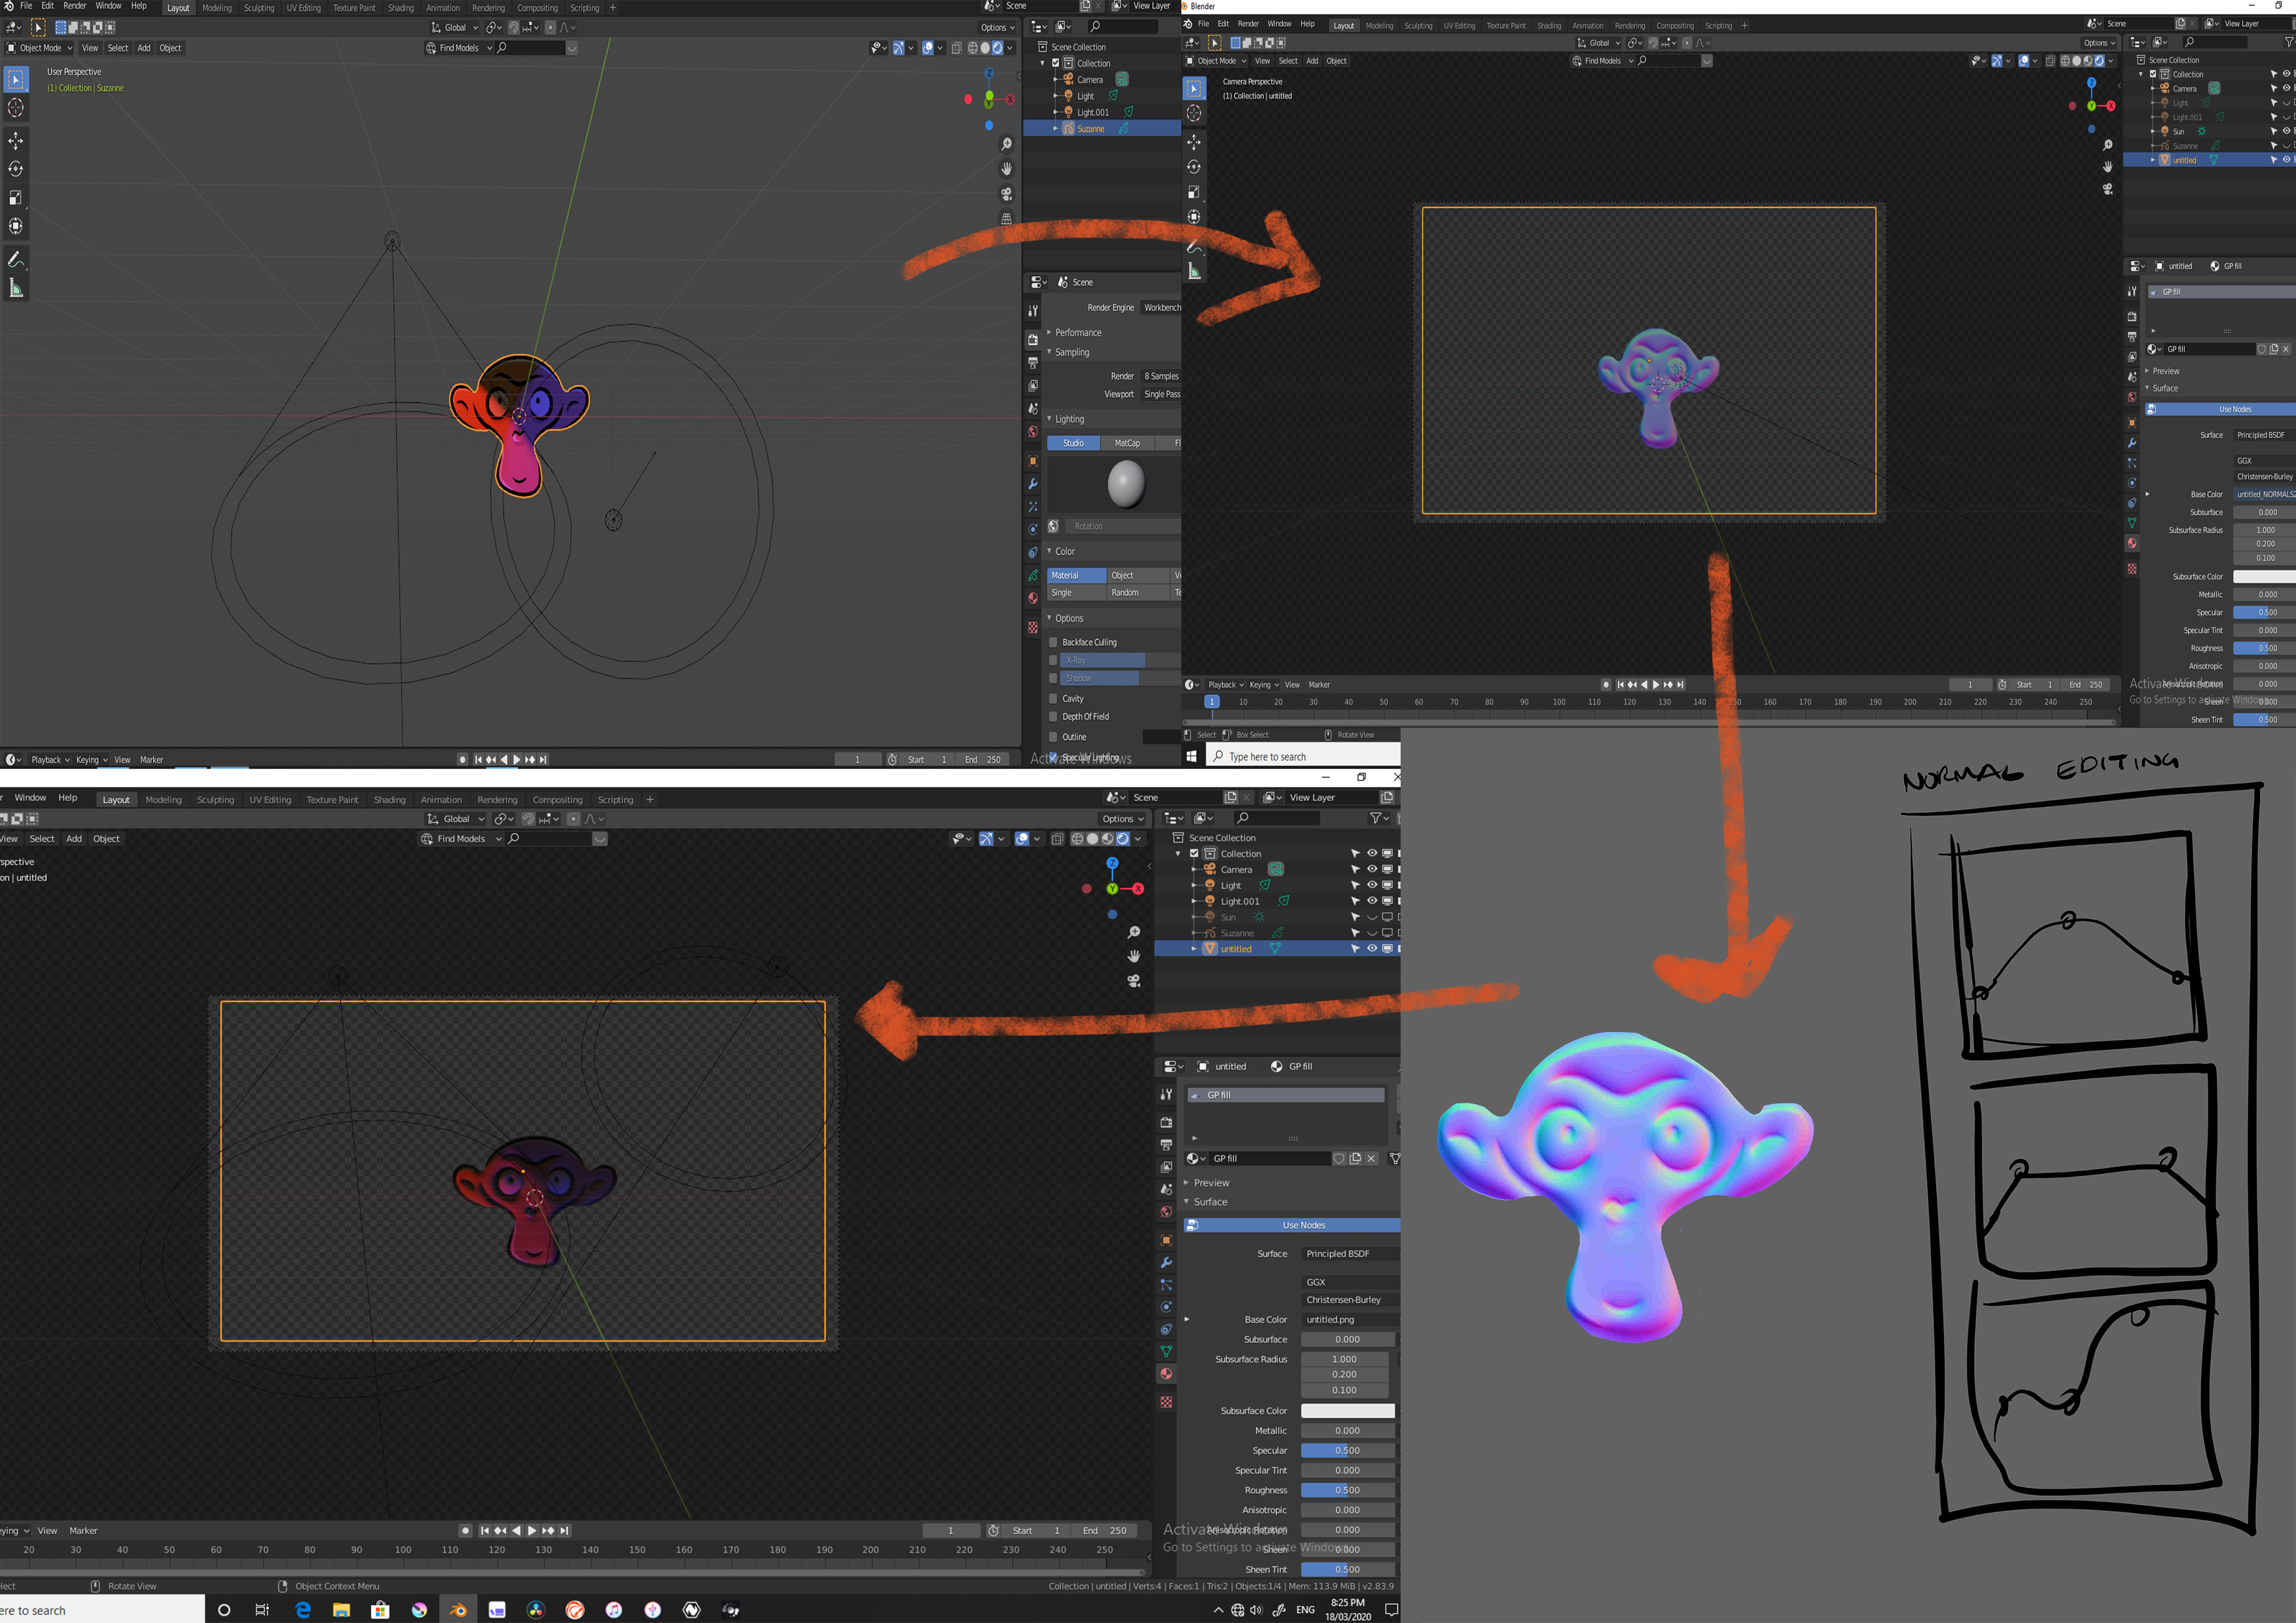Image resolution: width=2296 pixels, height=1623 pixels.
Task: Click Subsurface Color swatch in bottom-left window
Action: pyautogui.click(x=1347, y=1410)
